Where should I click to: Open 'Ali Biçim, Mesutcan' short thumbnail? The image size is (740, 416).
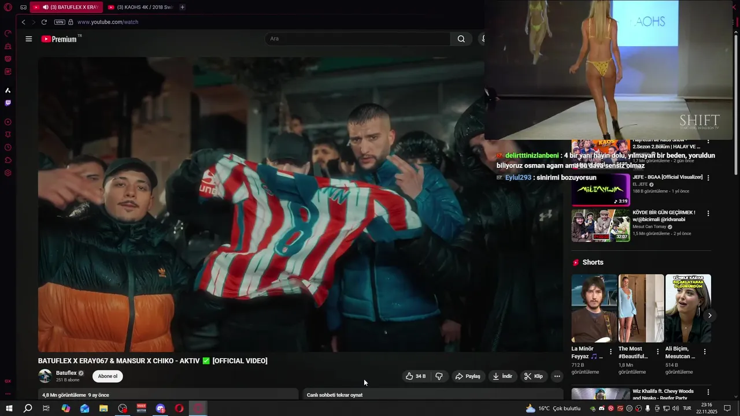pyautogui.click(x=688, y=309)
